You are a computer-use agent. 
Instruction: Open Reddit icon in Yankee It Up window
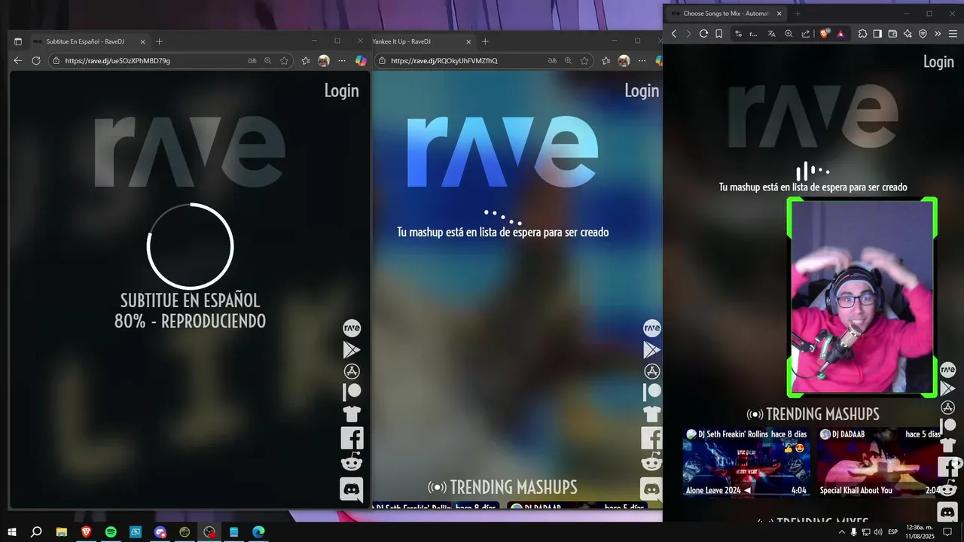click(652, 462)
